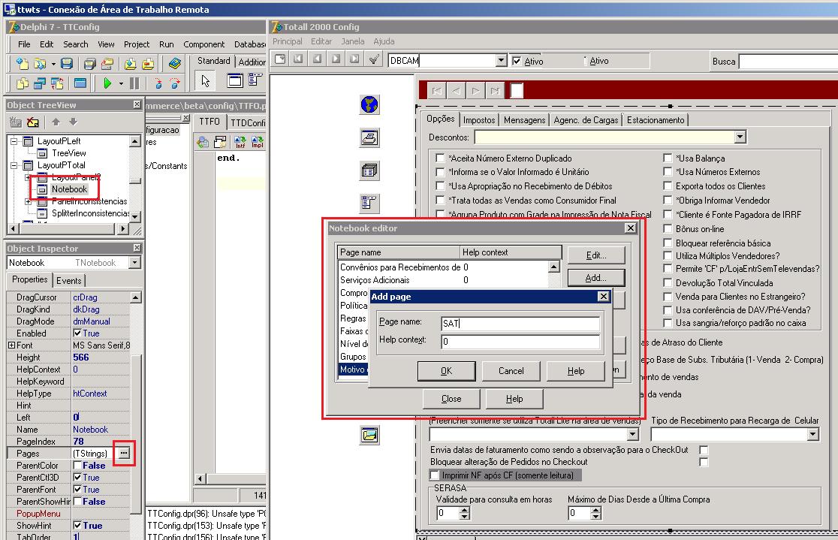Click the Pause program icon
The width and height of the screenshot is (838, 540).
(134, 83)
